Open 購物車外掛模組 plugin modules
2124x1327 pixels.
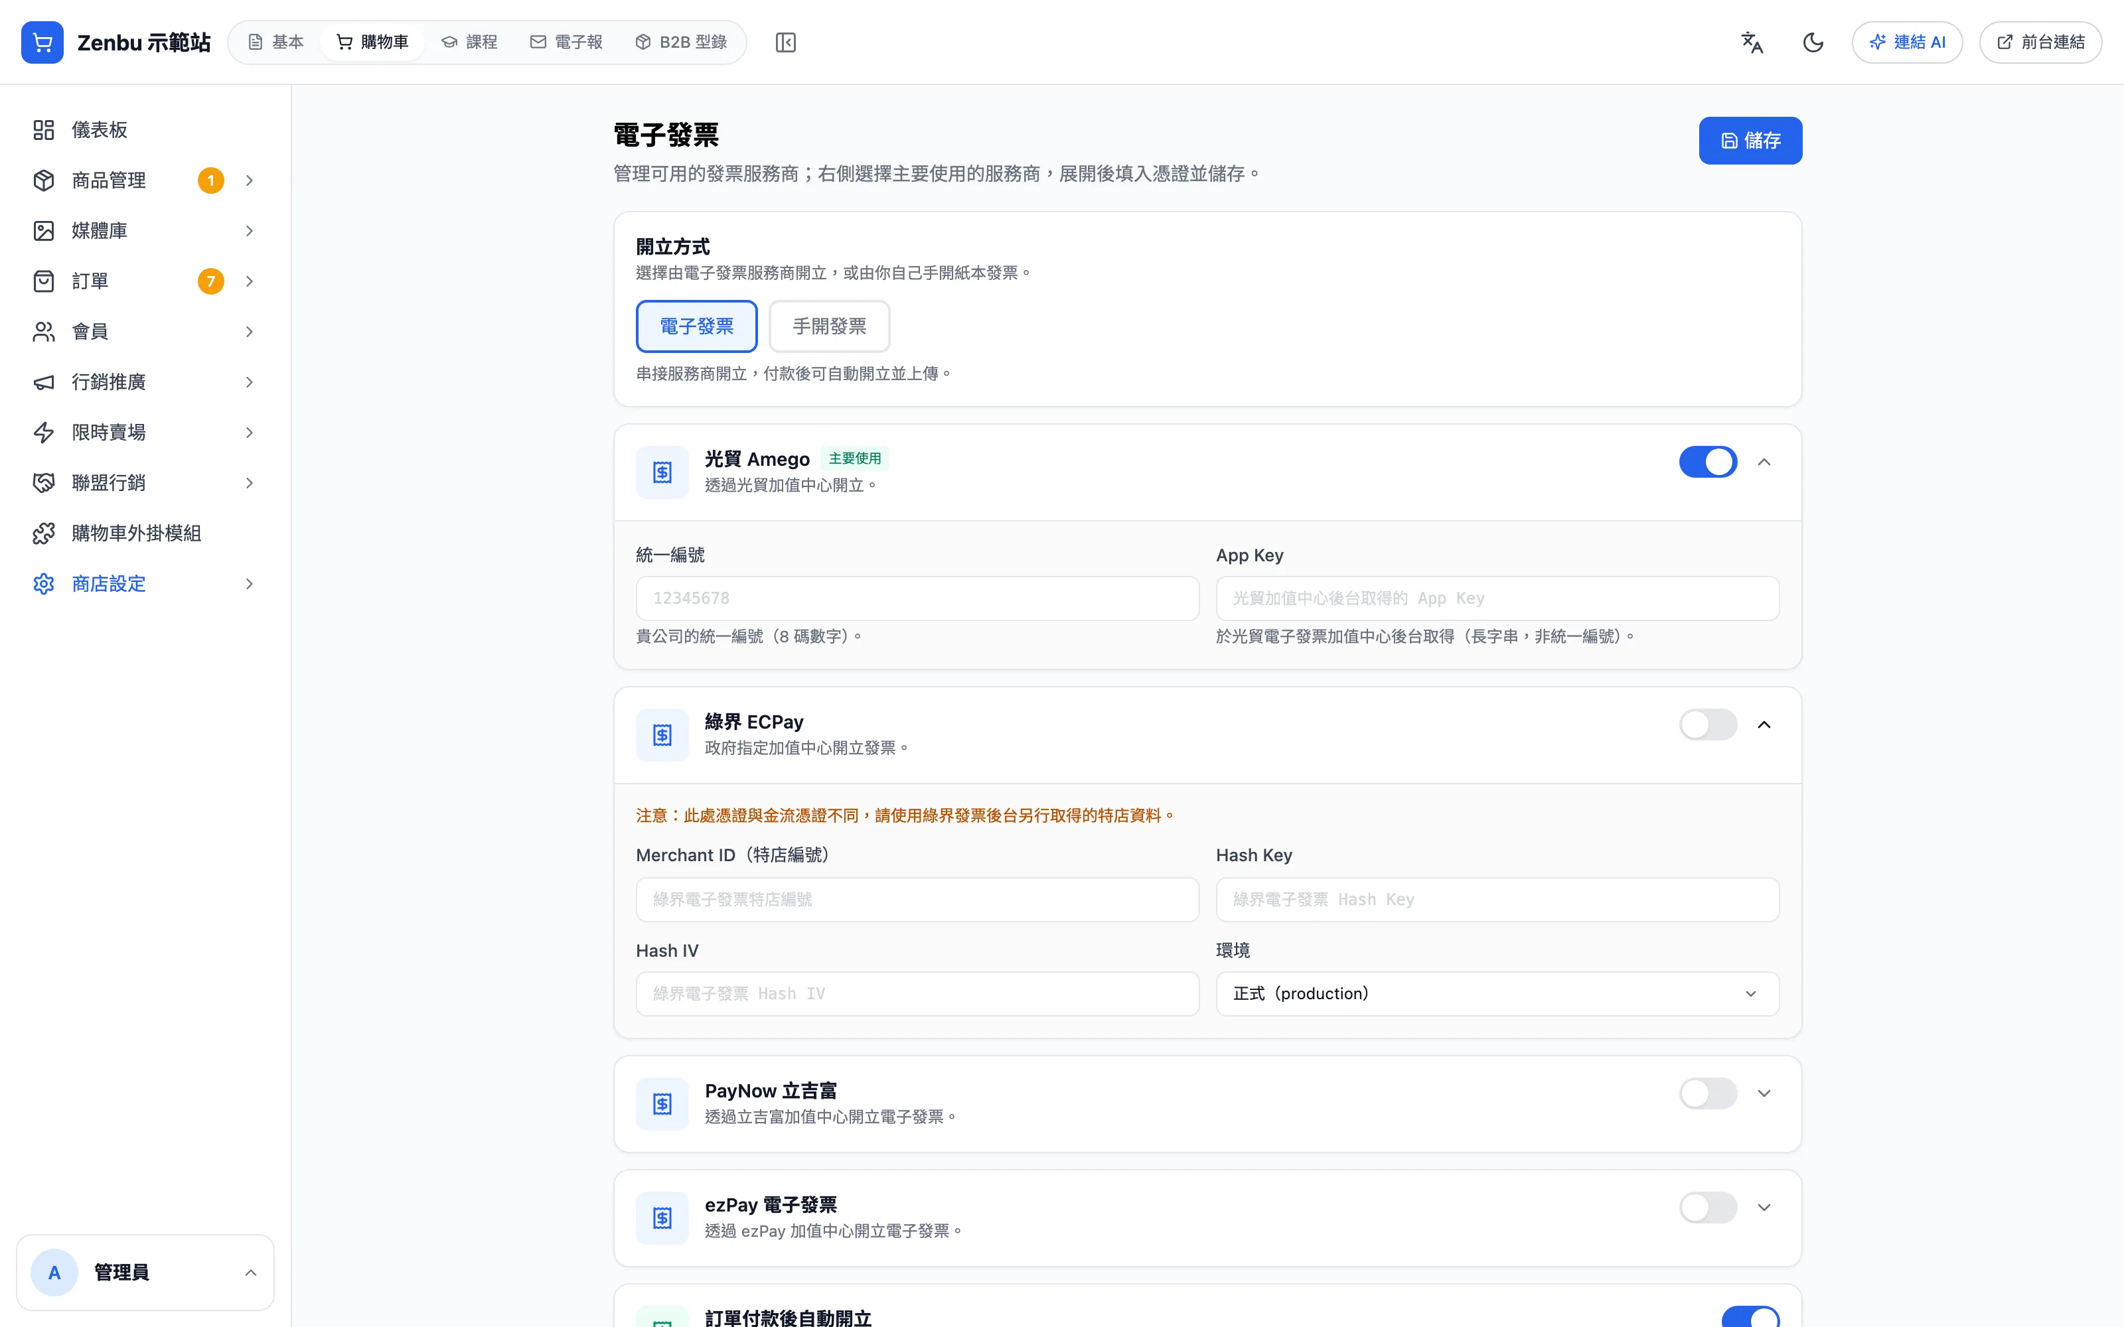click(x=145, y=533)
